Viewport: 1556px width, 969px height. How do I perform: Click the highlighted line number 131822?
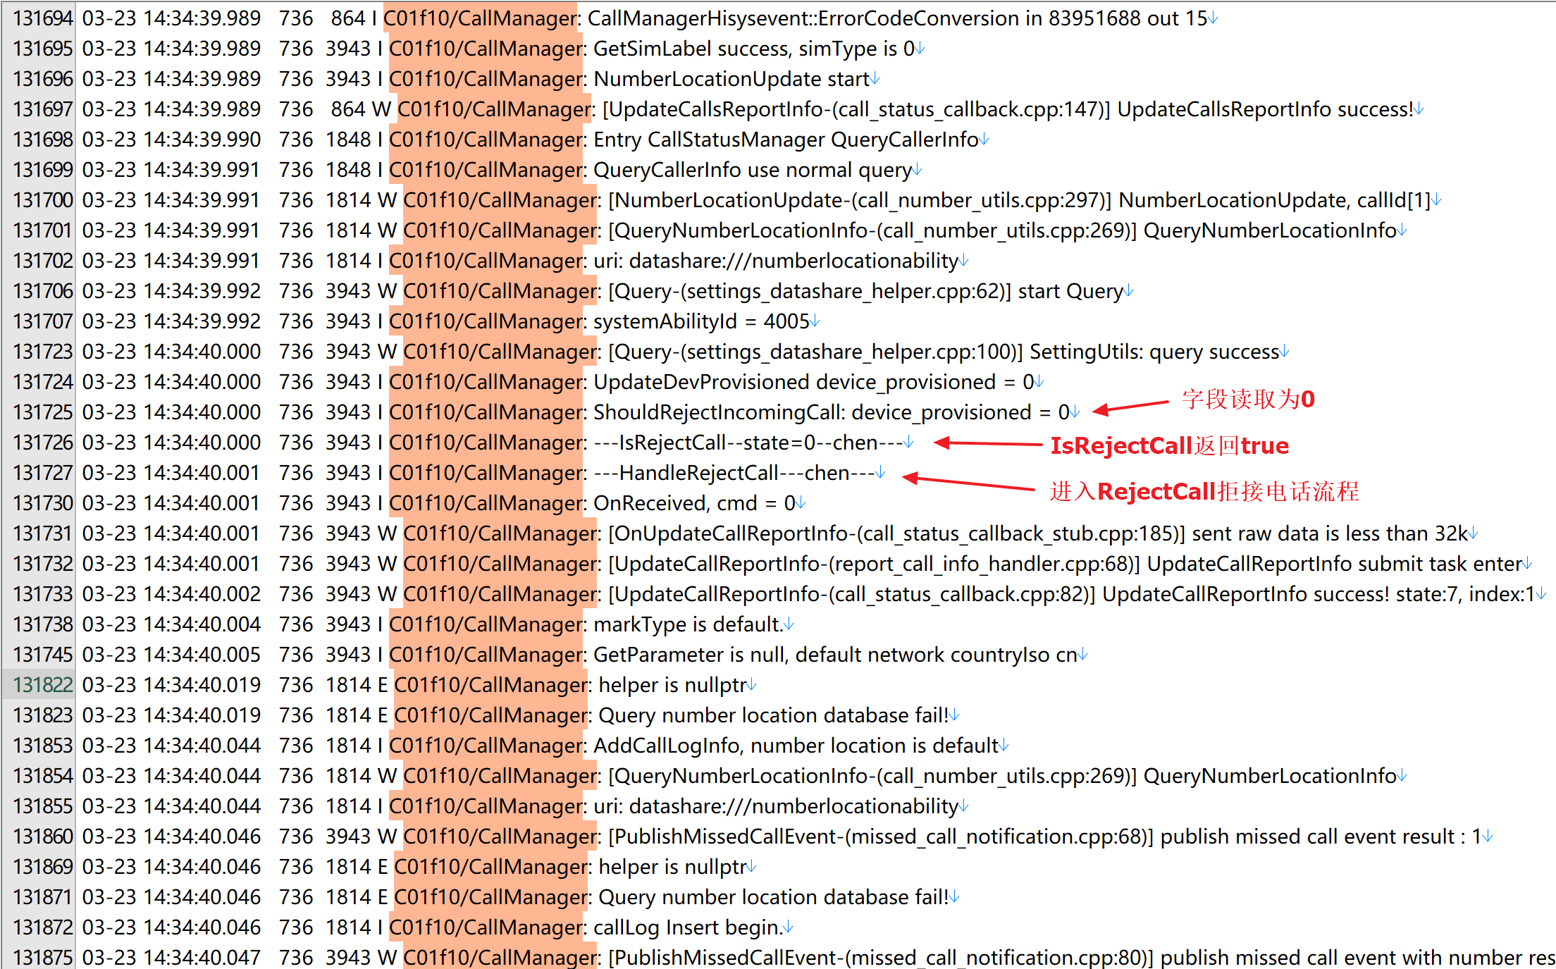pos(42,685)
